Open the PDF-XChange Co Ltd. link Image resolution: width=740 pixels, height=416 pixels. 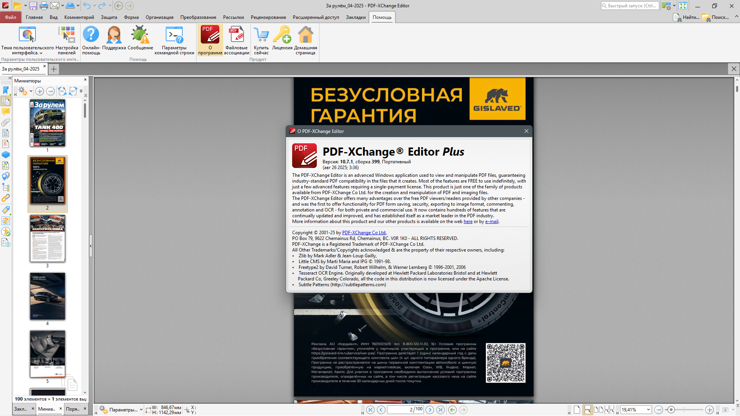tap(364, 233)
